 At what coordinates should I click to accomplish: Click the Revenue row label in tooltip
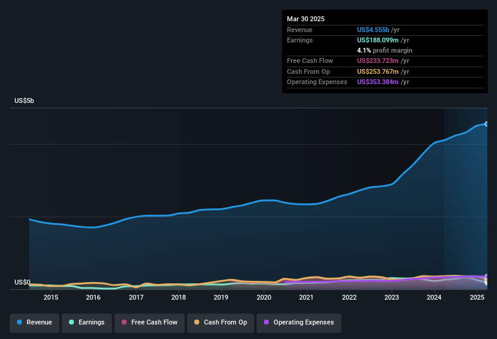[300, 30]
